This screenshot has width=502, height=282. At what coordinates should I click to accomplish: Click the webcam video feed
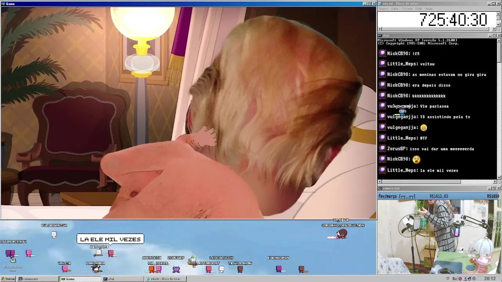click(438, 237)
